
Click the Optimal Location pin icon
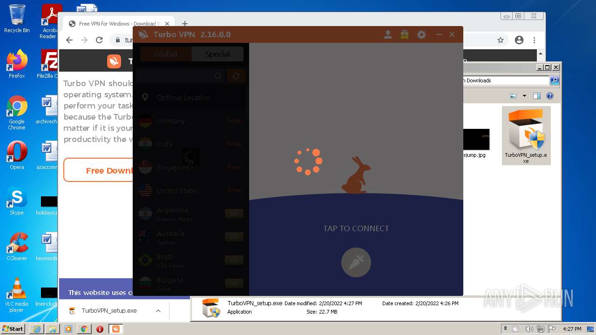[145, 98]
